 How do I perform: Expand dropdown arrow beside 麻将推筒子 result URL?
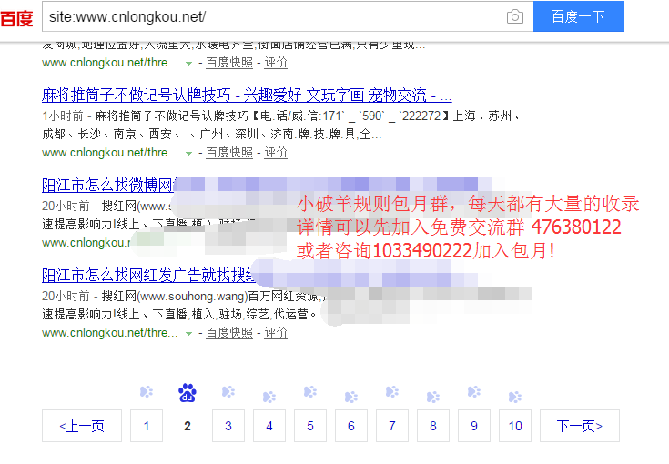(x=188, y=153)
